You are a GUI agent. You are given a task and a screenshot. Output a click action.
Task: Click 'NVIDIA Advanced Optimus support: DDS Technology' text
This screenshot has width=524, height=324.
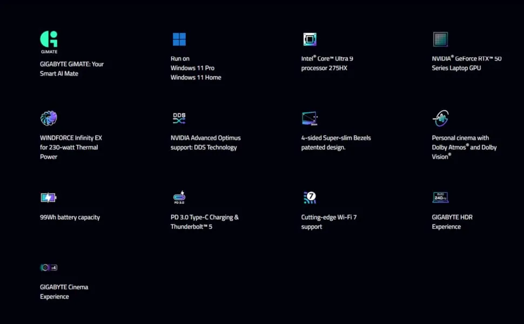tap(205, 143)
